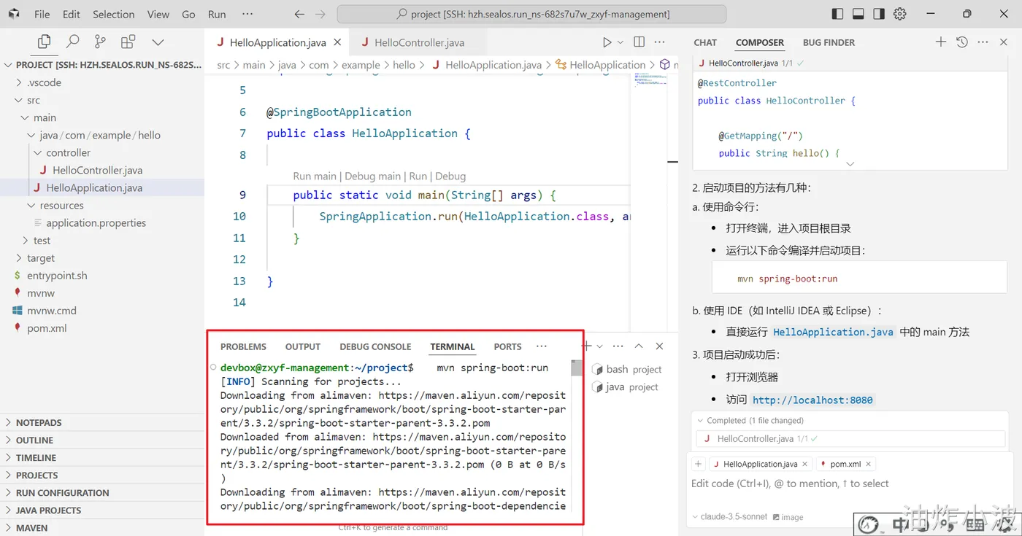Expand the MAVEN section

click(102, 527)
